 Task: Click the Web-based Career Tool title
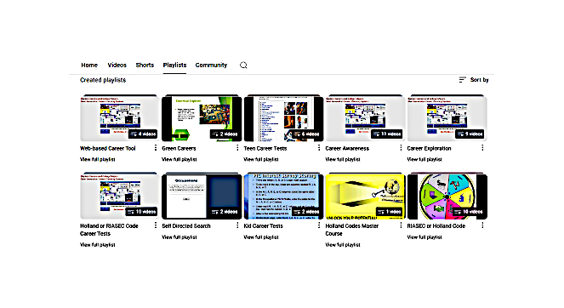(107, 148)
